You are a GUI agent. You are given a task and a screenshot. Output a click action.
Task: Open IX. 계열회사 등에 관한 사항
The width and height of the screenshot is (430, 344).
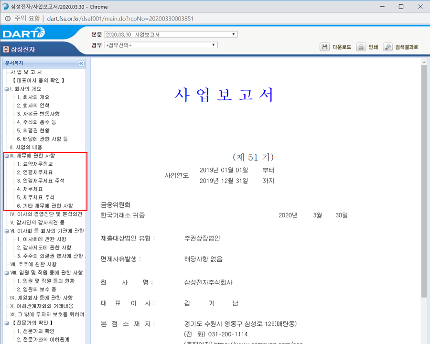click(42, 298)
